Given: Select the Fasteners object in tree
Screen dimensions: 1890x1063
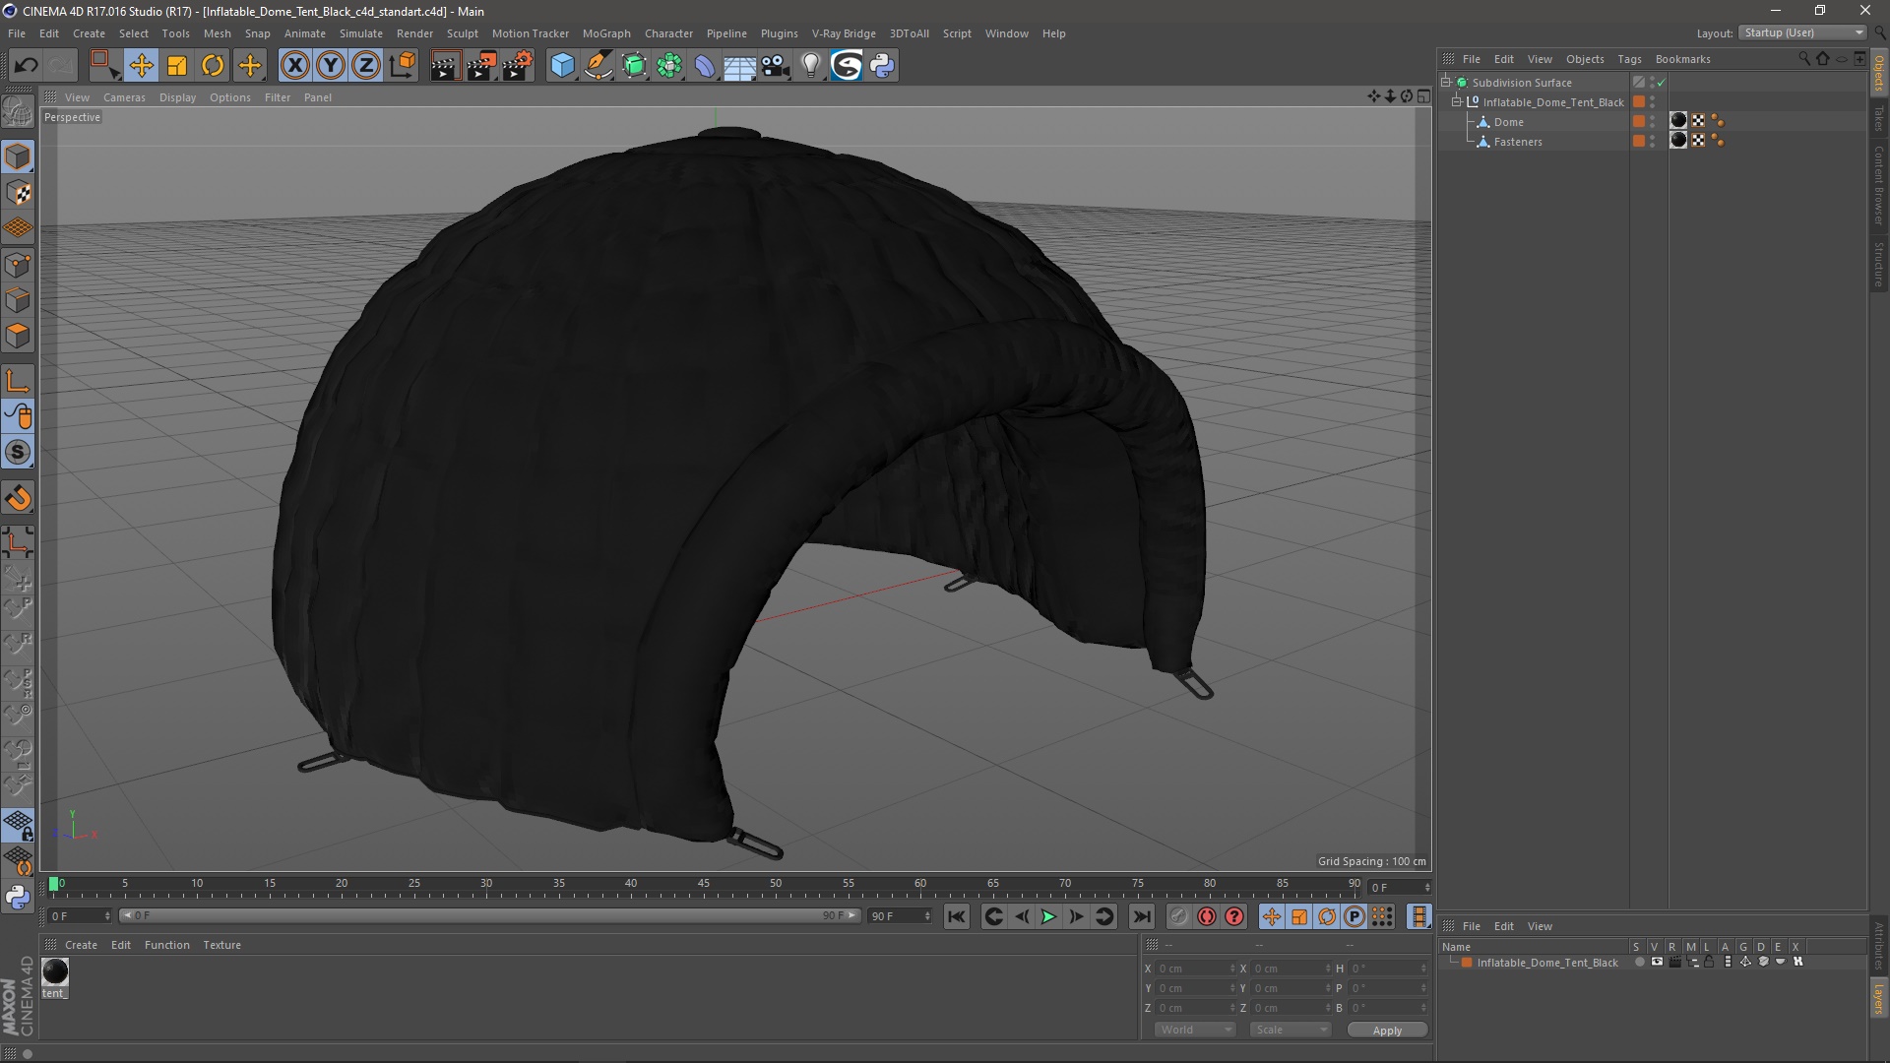Looking at the screenshot, I should [x=1518, y=142].
